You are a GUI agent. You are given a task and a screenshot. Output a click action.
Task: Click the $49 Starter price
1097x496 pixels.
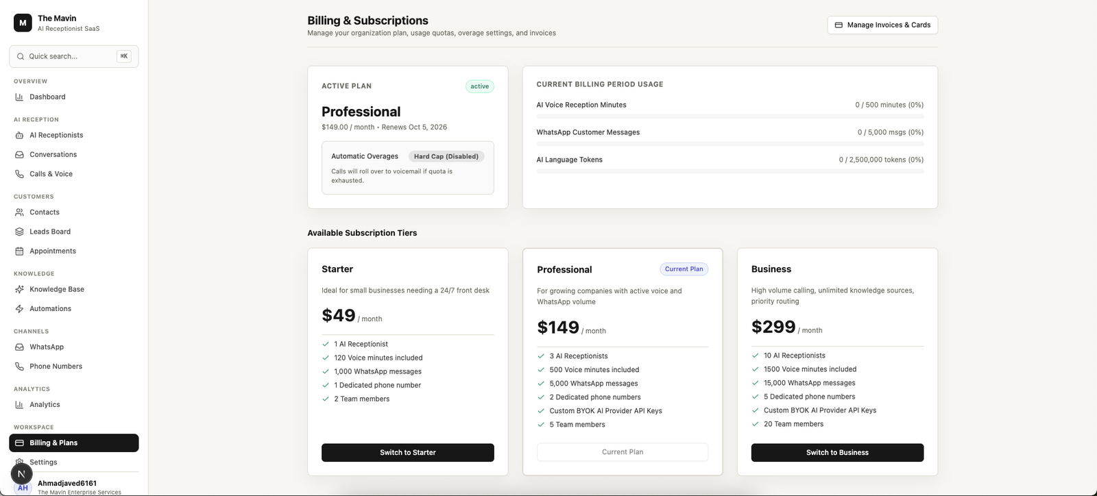(x=339, y=315)
